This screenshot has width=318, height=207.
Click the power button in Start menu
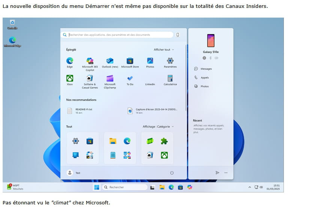pos(172,173)
